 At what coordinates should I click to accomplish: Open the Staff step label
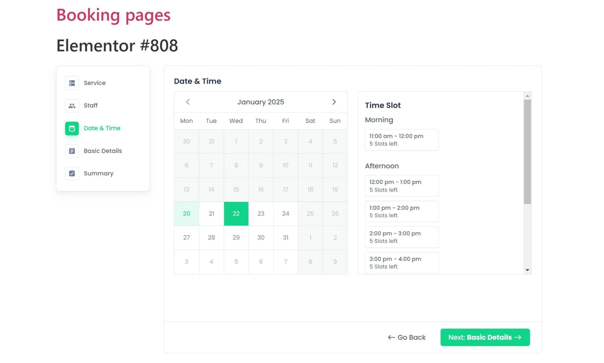(91, 105)
